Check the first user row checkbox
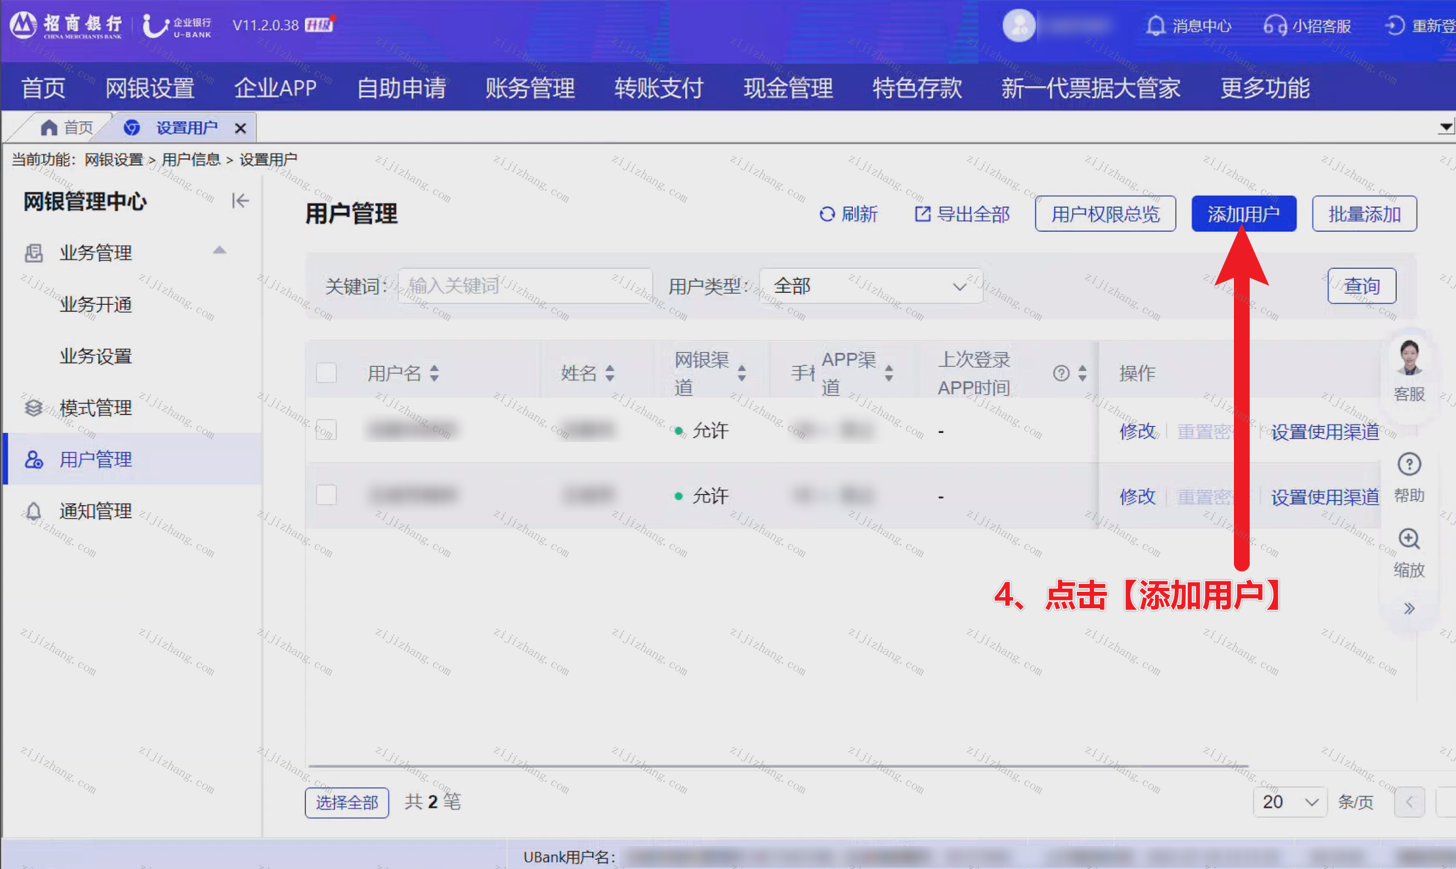Viewport: 1456px width, 869px height. [x=327, y=430]
